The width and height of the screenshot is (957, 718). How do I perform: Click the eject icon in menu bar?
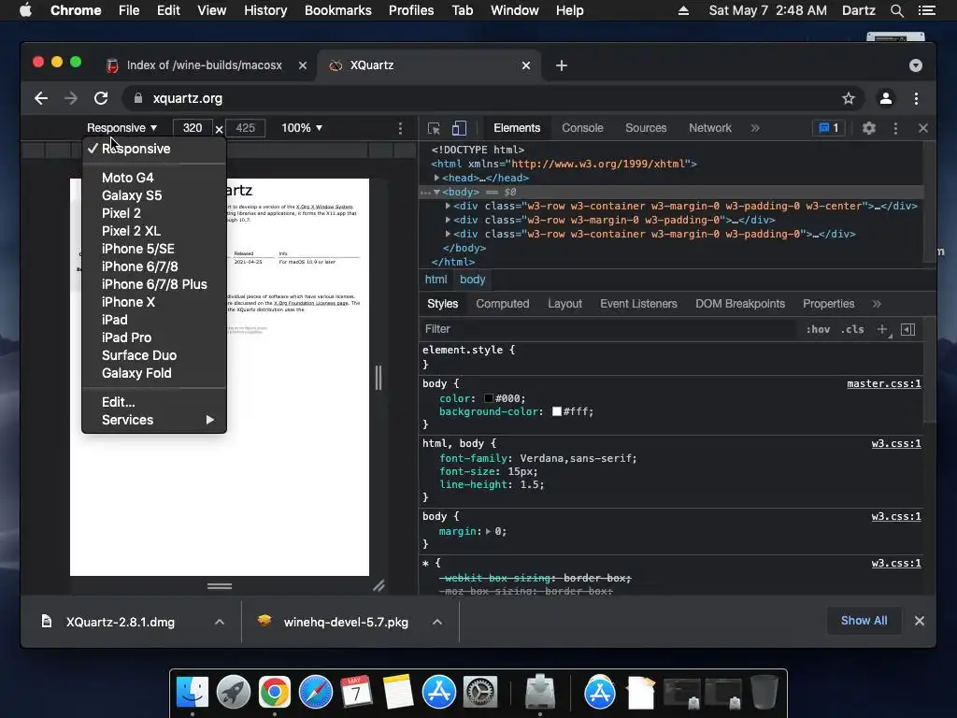coord(683,10)
